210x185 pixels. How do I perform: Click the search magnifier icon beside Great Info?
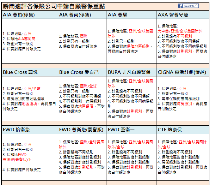pos(197,6)
